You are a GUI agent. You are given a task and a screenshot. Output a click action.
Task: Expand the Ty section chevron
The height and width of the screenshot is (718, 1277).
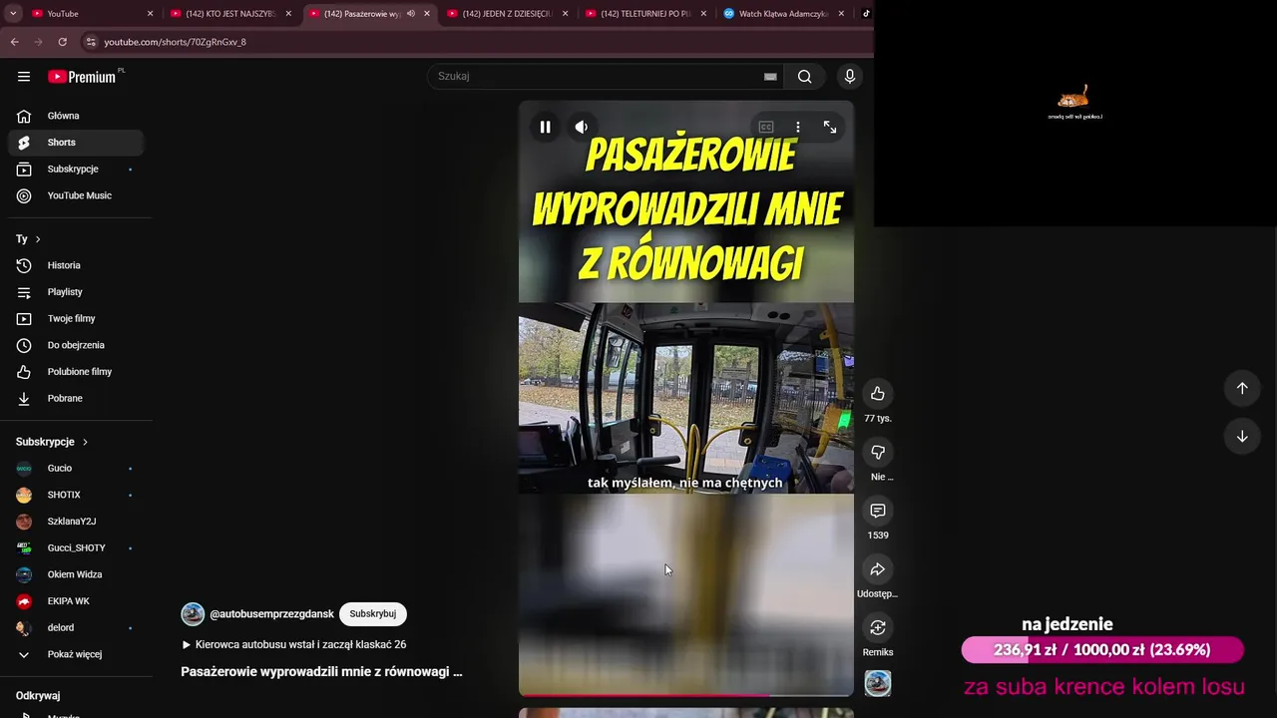point(38,239)
